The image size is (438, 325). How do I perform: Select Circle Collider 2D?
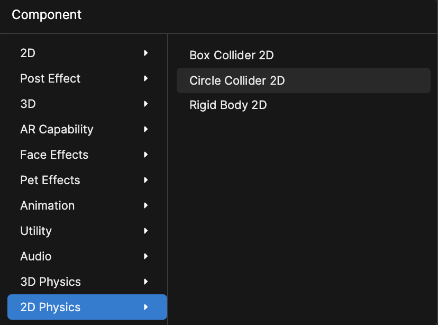[x=237, y=80]
